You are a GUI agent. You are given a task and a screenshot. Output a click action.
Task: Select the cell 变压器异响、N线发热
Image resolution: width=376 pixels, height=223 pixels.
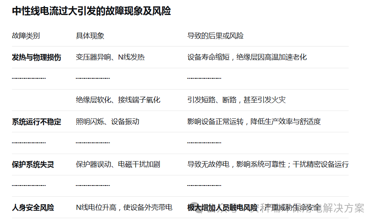click(110, 57)
